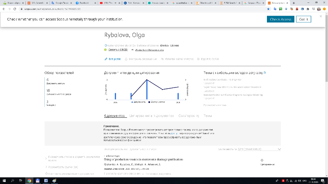The width and height of the screenshot is (328, 184).
Task: Click the address bar URL field
Action: [x=142, y=9]
